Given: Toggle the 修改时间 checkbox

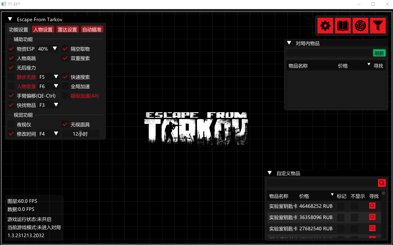Looking at the screenshot, I should (11, 134).
